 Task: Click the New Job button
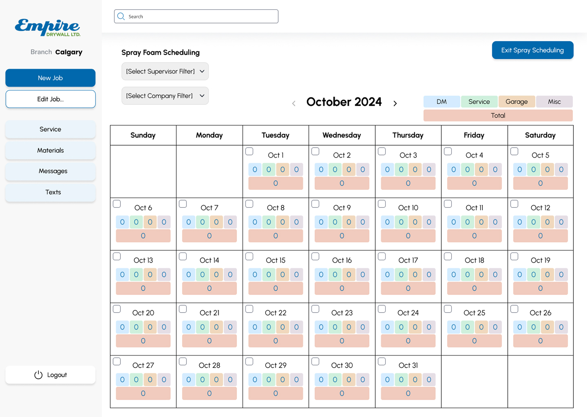[x=50, y=78]
